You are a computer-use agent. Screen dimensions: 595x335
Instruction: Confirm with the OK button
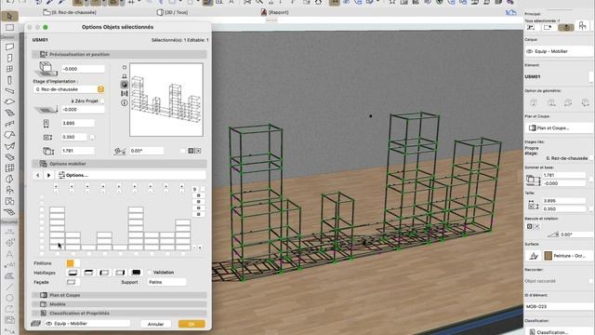tap(192, 324)
